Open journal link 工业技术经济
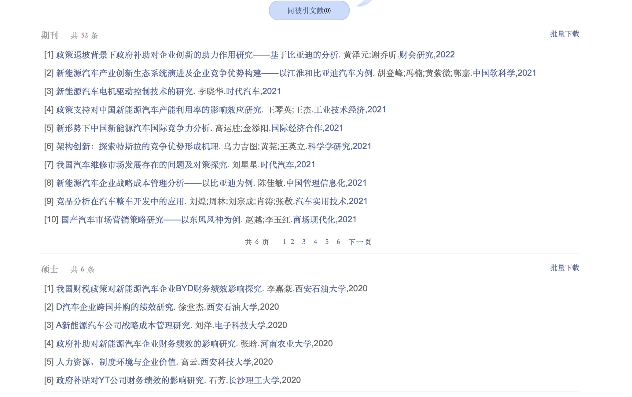The image size is (632, 397). coord(339,110)
